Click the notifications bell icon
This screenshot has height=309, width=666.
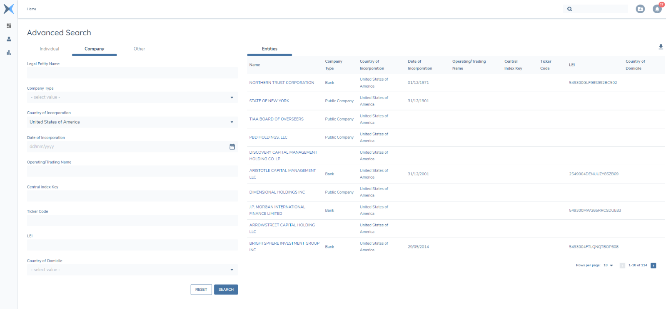pyautogui.click(x=657, y=9)
